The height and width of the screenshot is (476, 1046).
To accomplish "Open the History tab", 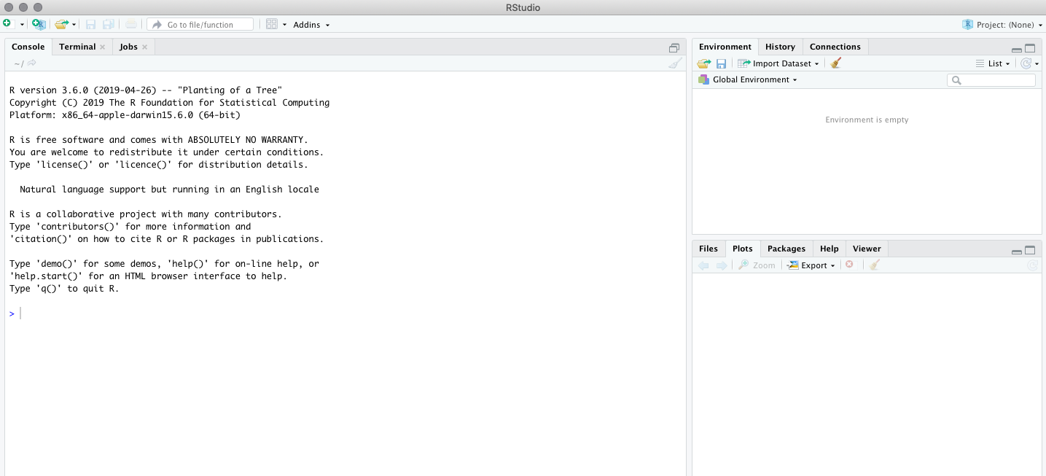I will click(780, 47).
